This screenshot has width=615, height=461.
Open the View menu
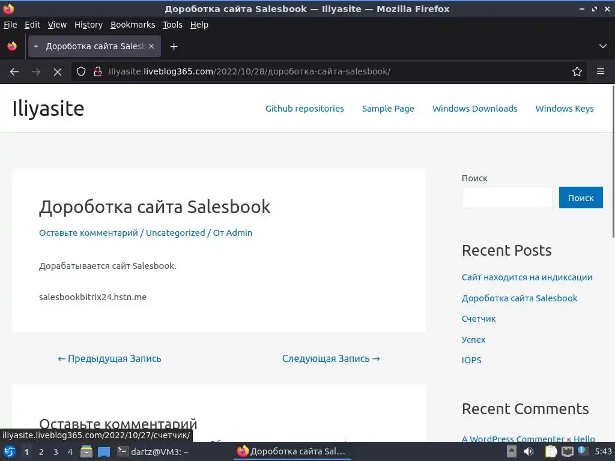click(x=57, y=25)
